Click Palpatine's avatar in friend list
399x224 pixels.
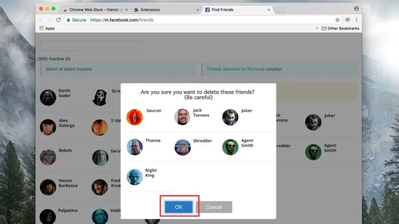pos(48,217)
